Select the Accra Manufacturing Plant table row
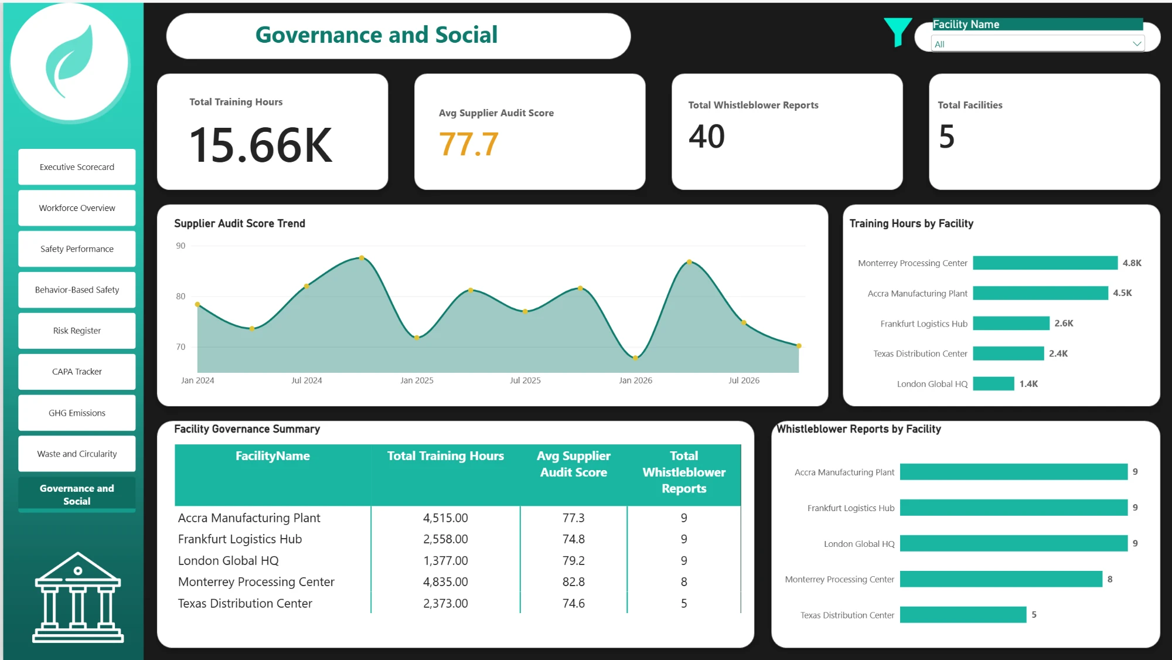This screenshot has width=1172, height=660. (458, 518)
